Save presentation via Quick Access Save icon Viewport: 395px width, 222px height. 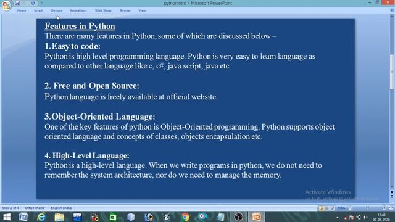click(17, 3)
